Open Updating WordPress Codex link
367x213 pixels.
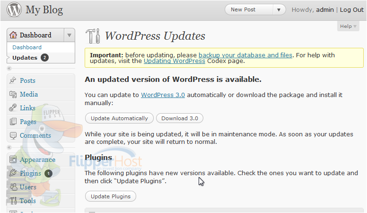[x=175, y=61]
